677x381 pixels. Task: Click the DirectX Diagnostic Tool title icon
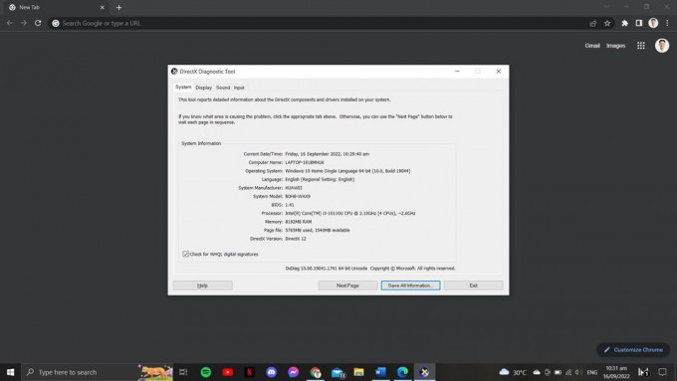tap(174, 72)
